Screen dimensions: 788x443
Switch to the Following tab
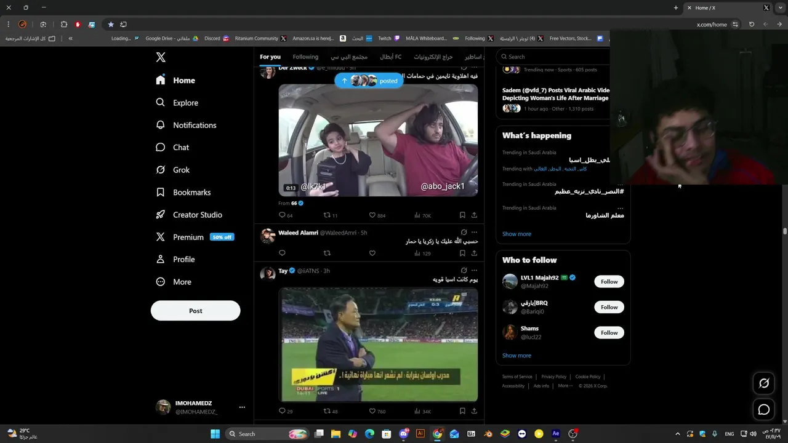pyautogui.click(x=305, y=57)
